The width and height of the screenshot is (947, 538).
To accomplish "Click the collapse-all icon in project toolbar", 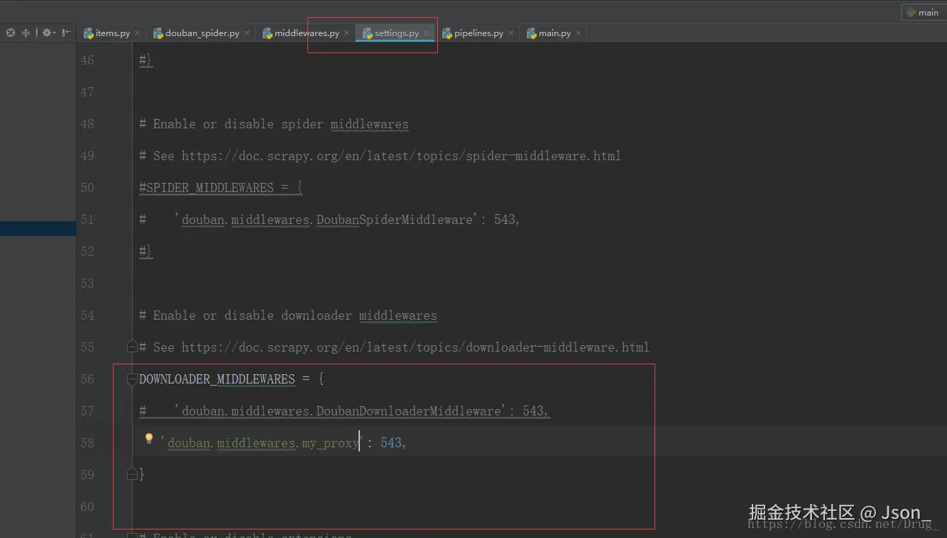I will (26, 33).
